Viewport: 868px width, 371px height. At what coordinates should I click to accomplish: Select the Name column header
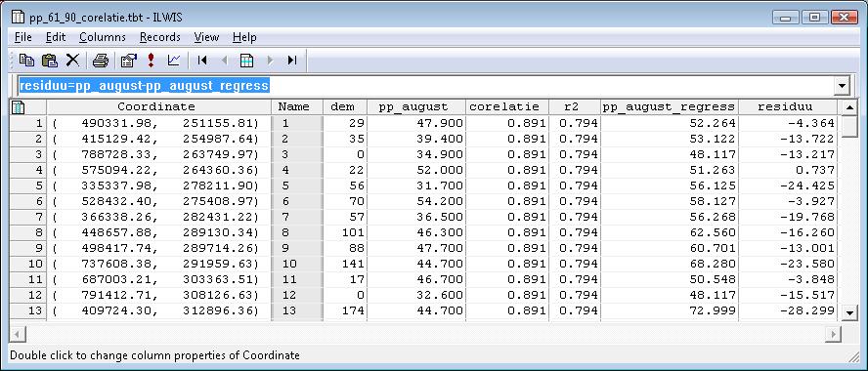pyautogui.click(x=297, y=106)
